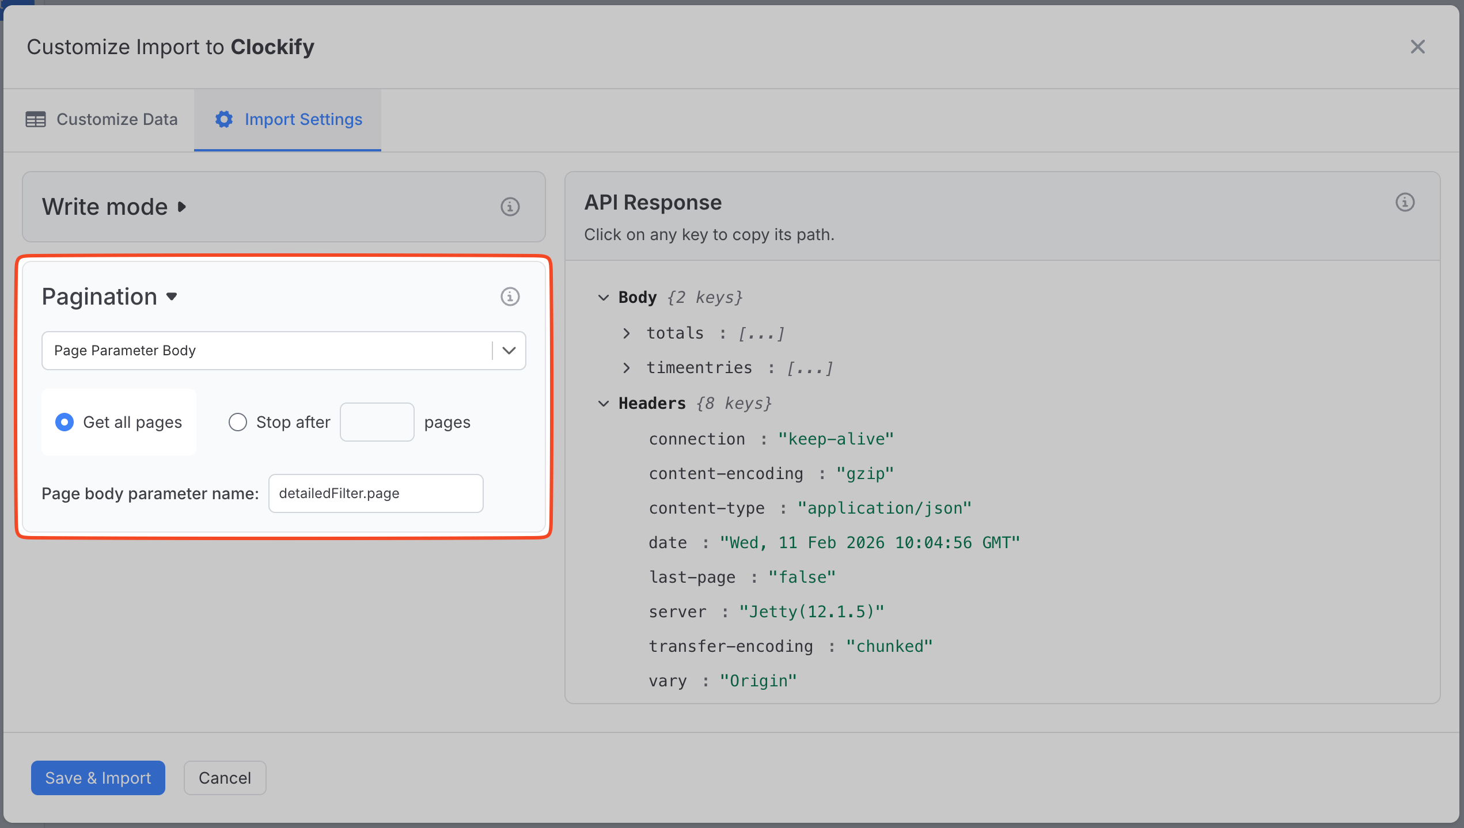Viewport: 1464px width, 828px height.
Task: Expand the Write mode section
Action: 182,207
